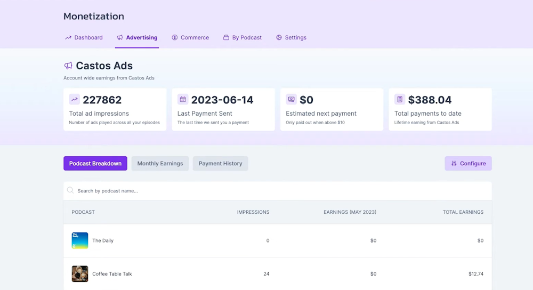
Task: Click the $0 estimated next payment value
Action: 306,100
